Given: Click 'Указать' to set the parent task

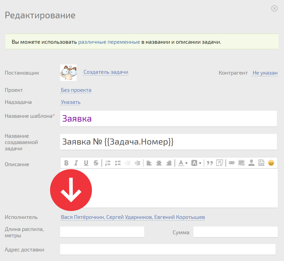Looking at the screenshot, I should [x=71, y=102].
